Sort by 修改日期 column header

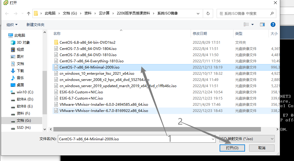[200, 34]
